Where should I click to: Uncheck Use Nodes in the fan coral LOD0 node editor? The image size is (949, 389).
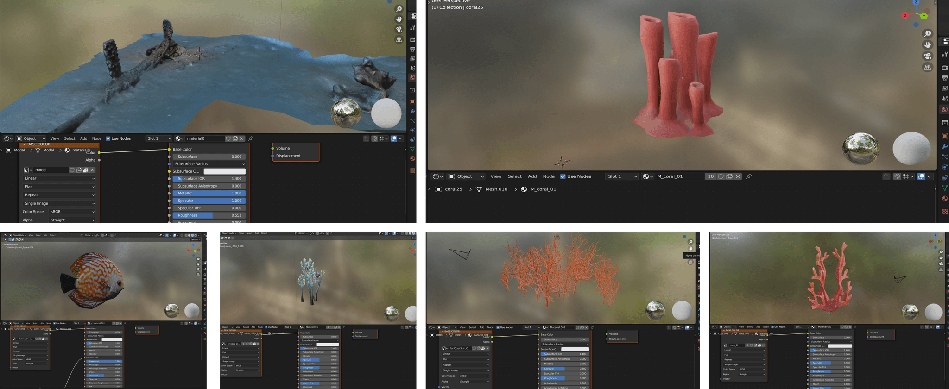point(498,327)
